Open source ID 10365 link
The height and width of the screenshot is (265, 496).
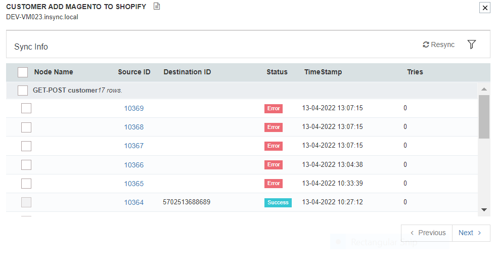click(x=134, y=184)
